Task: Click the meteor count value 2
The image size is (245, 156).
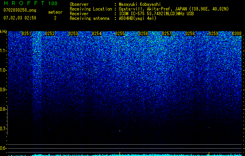Action: [55, 18]
